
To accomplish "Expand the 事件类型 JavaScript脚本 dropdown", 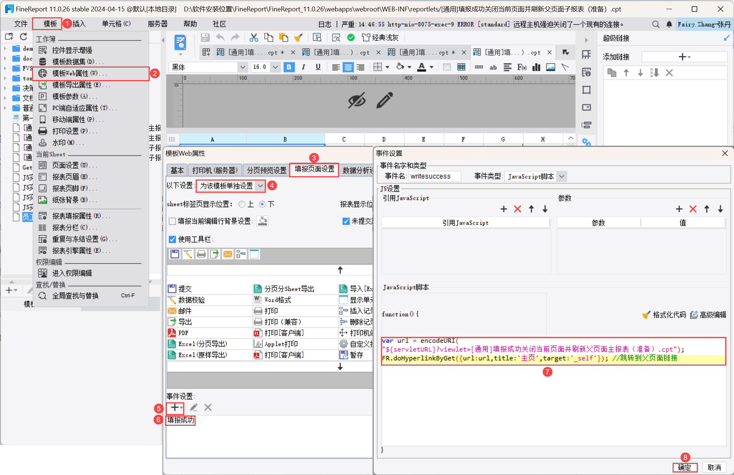I will [x=562, y=177].
